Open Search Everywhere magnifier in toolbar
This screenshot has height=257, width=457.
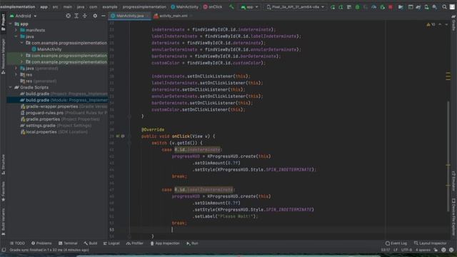(x=444, y=7)
